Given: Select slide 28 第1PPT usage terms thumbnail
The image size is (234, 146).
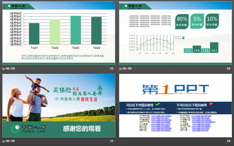Looking at the screenshot, I should (x=175, y=106).
